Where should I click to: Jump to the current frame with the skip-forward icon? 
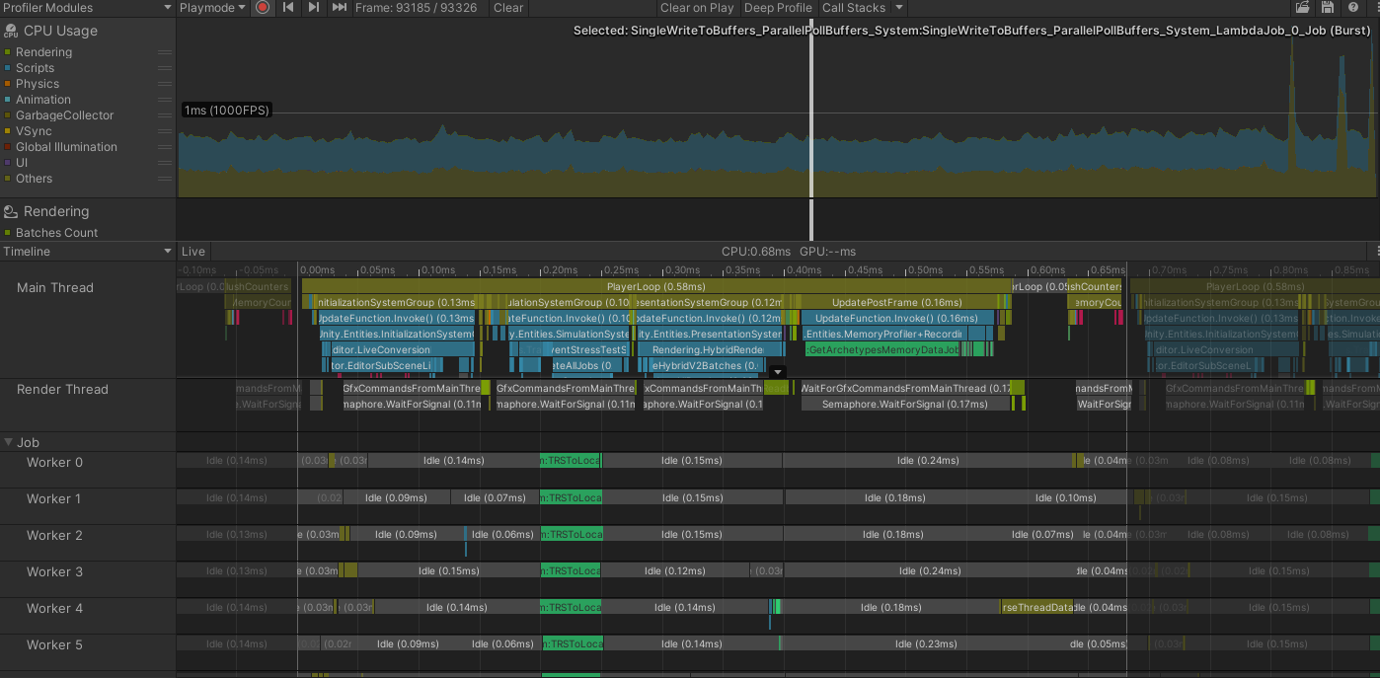click(x=339, y=8)
